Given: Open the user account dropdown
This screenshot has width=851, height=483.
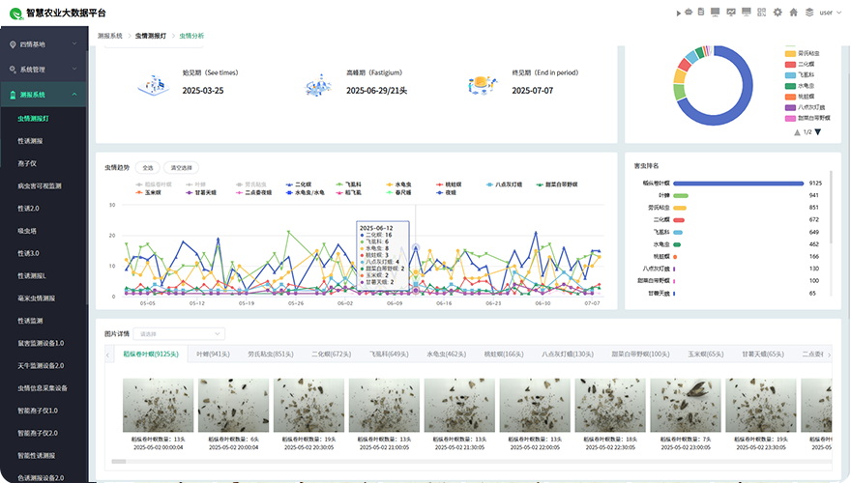Looking at the screenshot, I should click(829, 13).
